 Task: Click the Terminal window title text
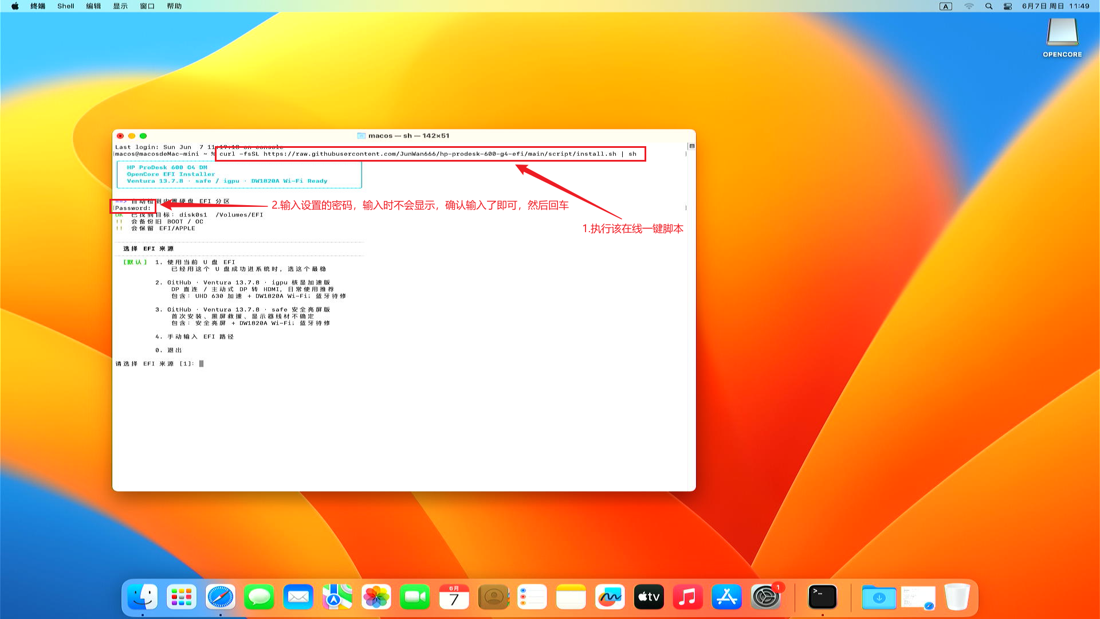click(x=409, y=136)
